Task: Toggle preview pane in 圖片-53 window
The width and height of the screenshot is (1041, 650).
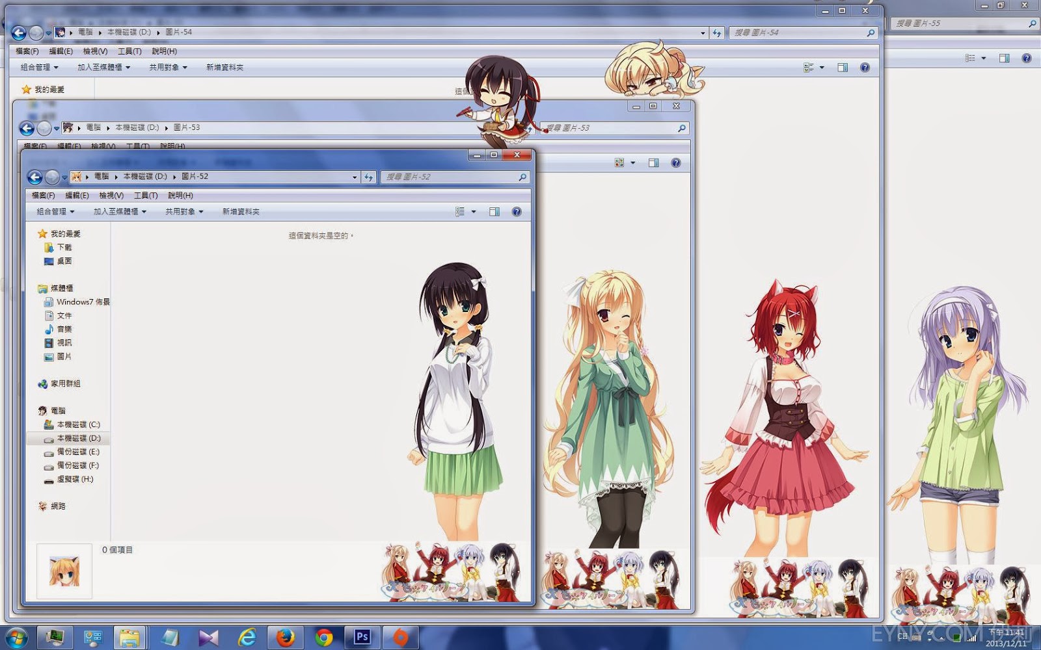Action: 654,162
